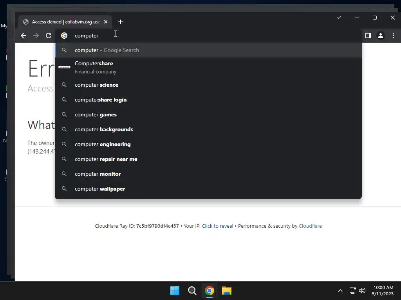
Task: Open the tab search chevron
Action: coord(339,18)
